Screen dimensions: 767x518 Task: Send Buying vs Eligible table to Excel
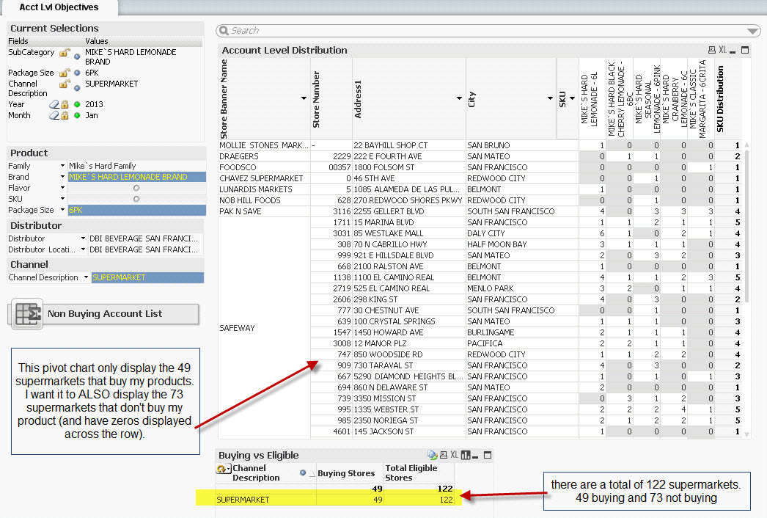[454, 455]
